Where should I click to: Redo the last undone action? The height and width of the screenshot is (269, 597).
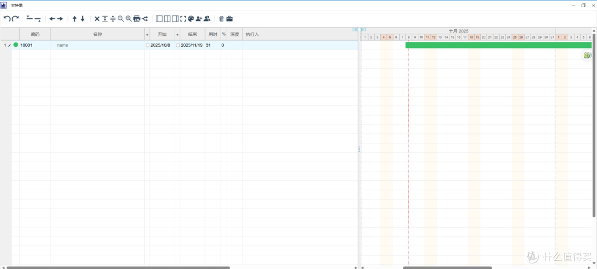(15, 19)
